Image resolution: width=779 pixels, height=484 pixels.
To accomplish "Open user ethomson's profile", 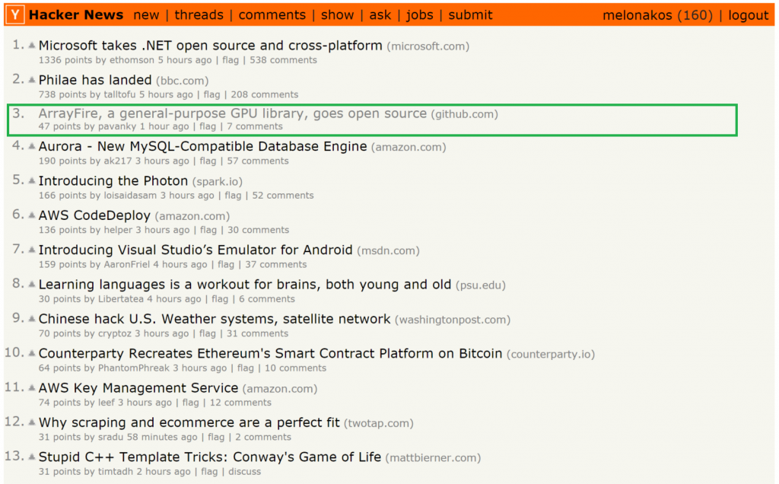I will pyautogui.click(x=132, y=60).
